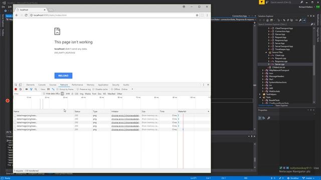321x180 pixels.
Task: Open the Online throttling dropdown
Action: point(127,89)
